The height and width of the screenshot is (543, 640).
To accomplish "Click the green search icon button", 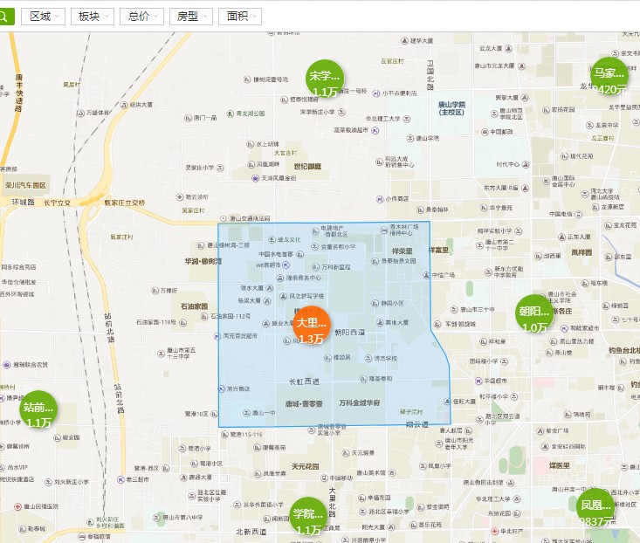I will [6, 16].
